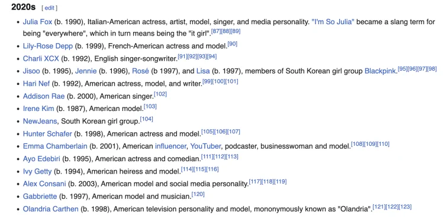Open the Lisa link
The height and width of the screenshot is (219, 444).
[x=203, y=71]
